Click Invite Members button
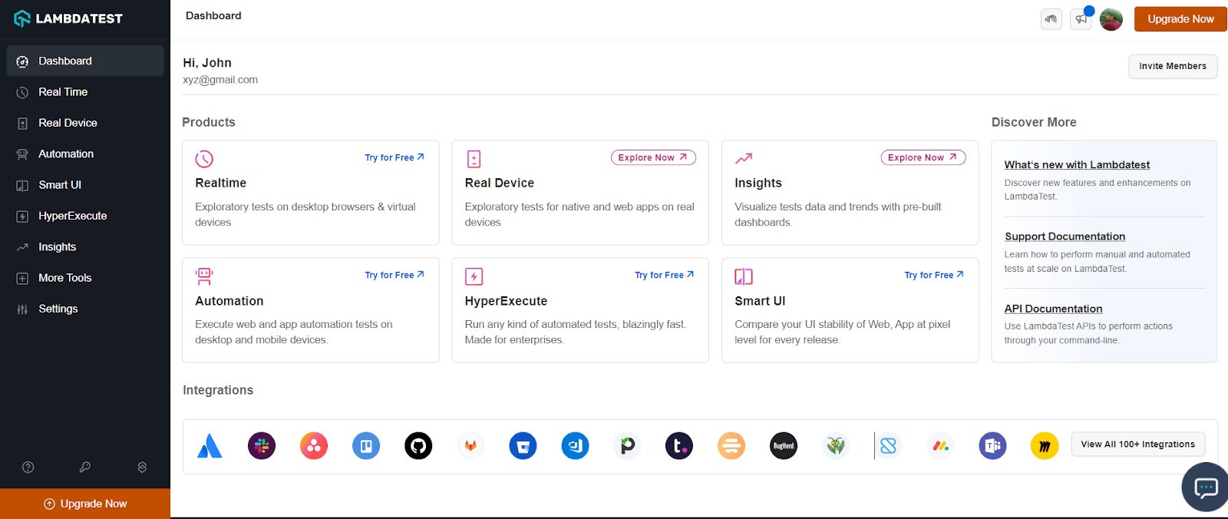The height and width of the screenshot is (519, 1228). (x=1172, y=66)
